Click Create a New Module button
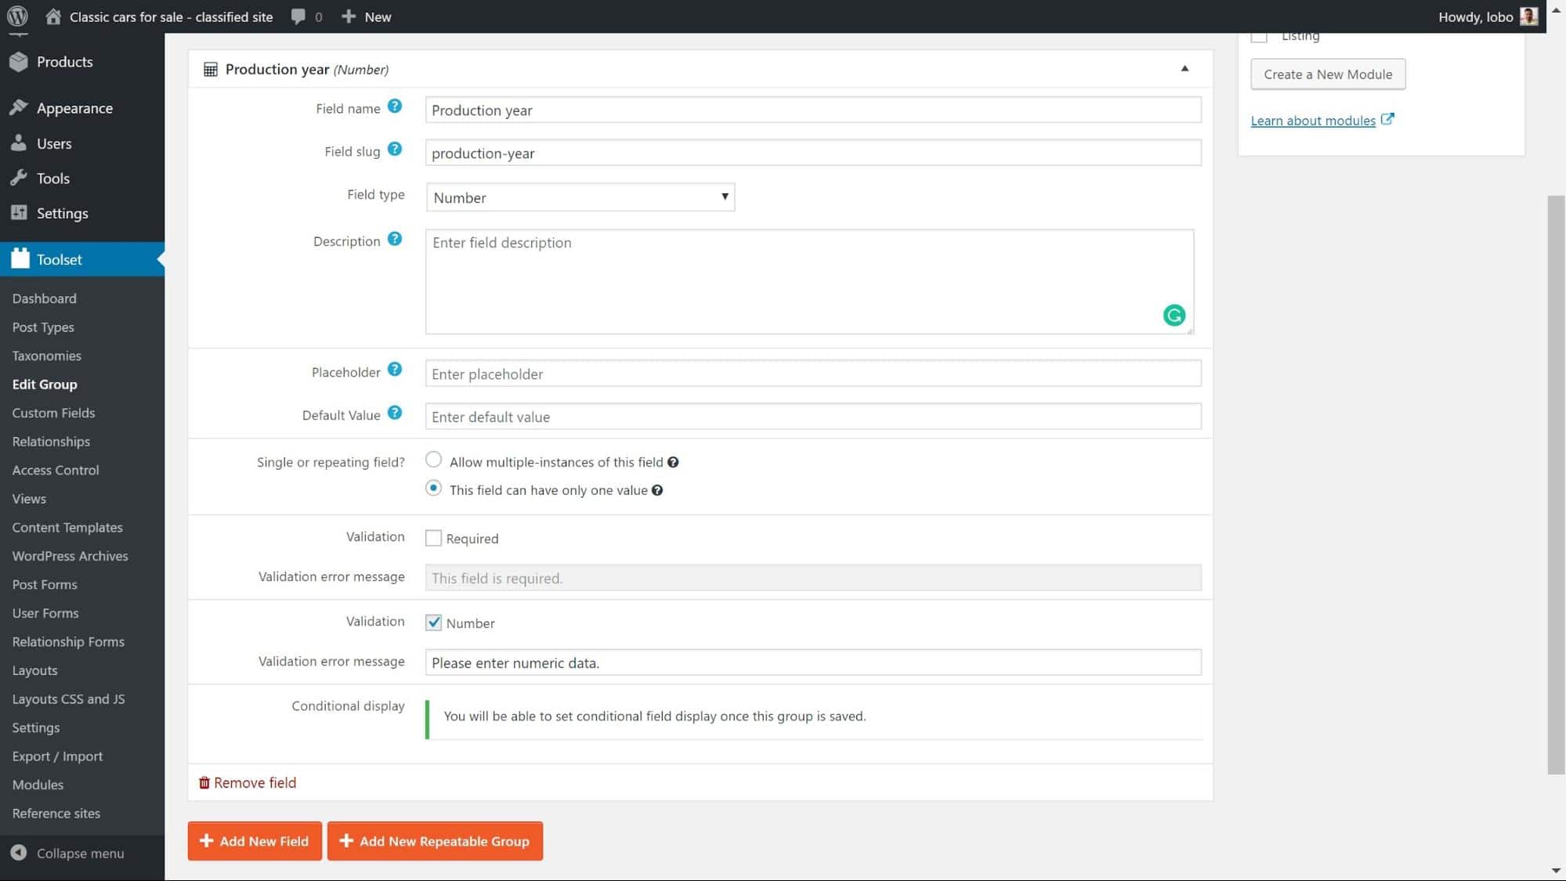The width and height of the screenshot is (1566, 881). pos(1327,73)
